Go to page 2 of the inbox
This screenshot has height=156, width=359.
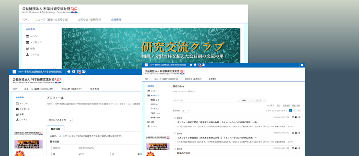295,111
